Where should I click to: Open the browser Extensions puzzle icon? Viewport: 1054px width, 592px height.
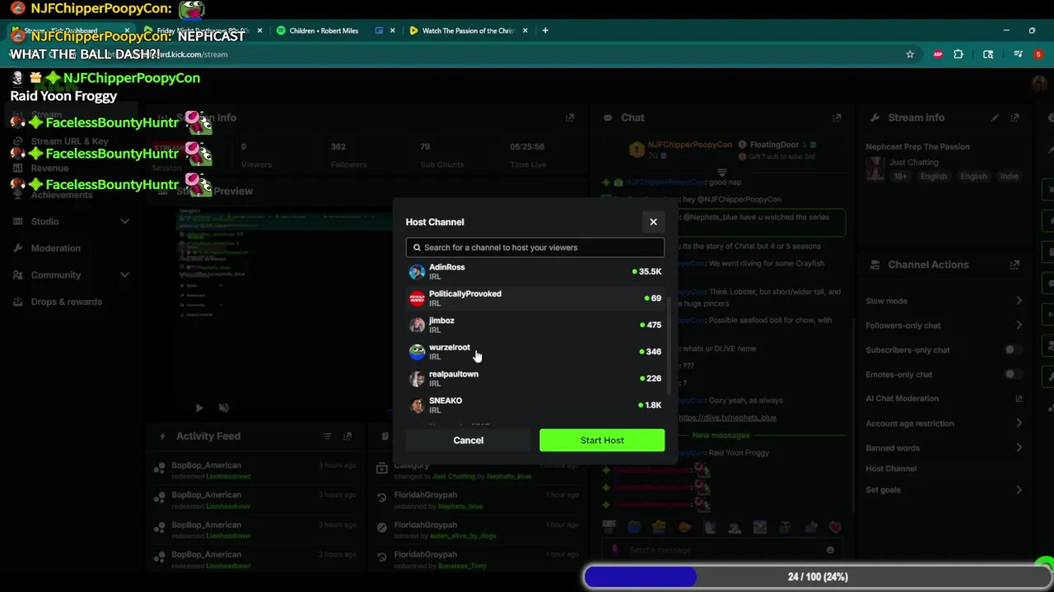pyautogui.click(x=958, y=54)
